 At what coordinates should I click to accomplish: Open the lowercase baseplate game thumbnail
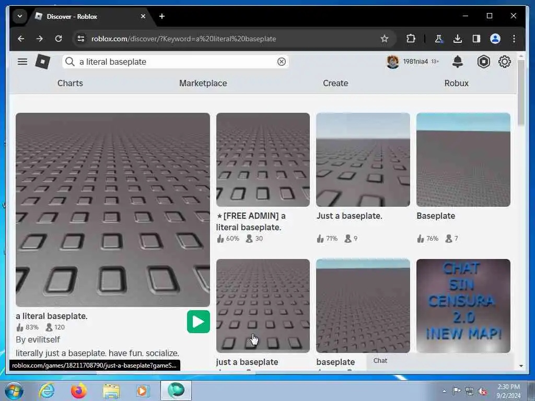(363, 306)
